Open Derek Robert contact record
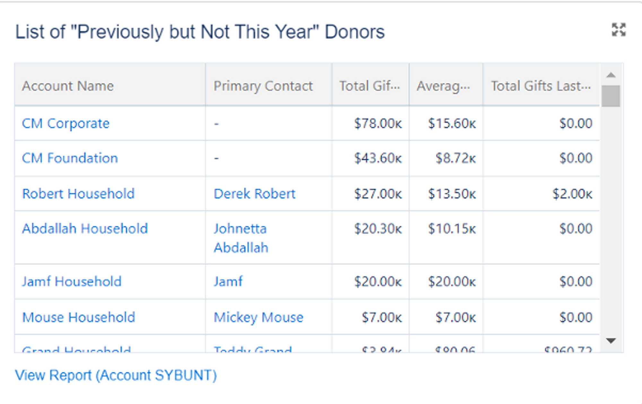The image size is (642, 404). click(254, 194)
